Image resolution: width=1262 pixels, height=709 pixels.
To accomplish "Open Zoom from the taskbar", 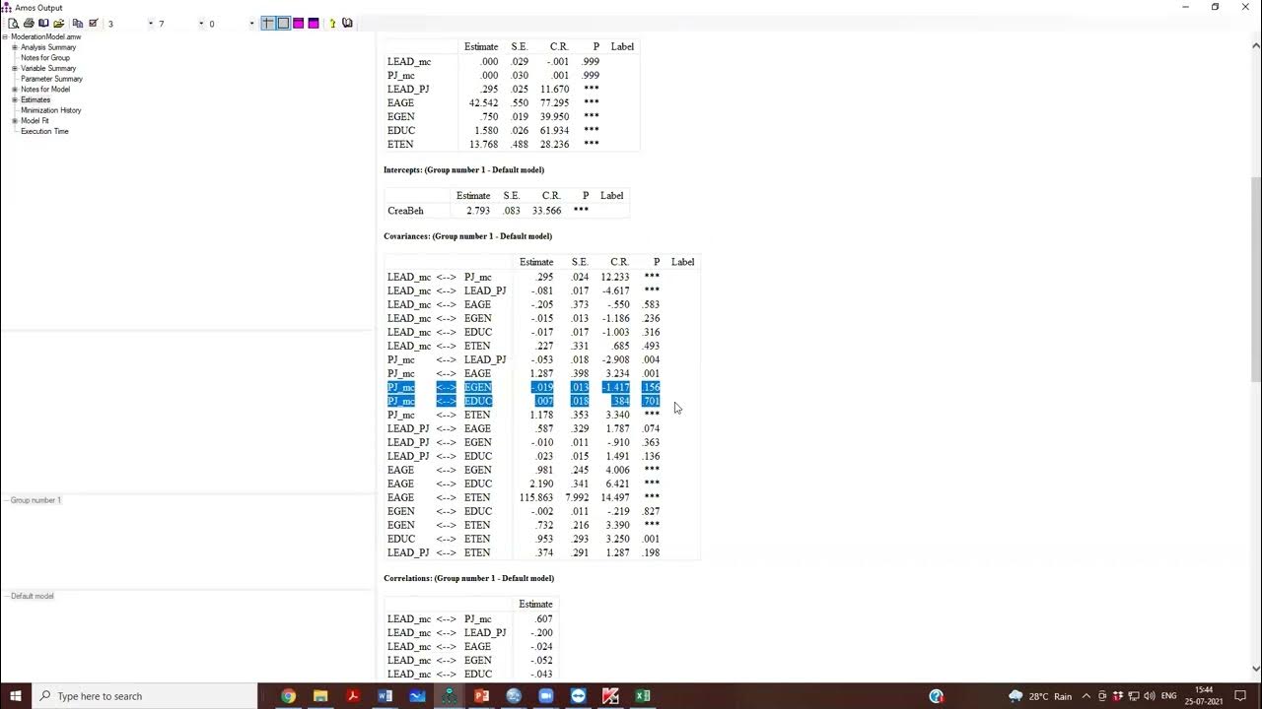I will click(x=546, y=696).
